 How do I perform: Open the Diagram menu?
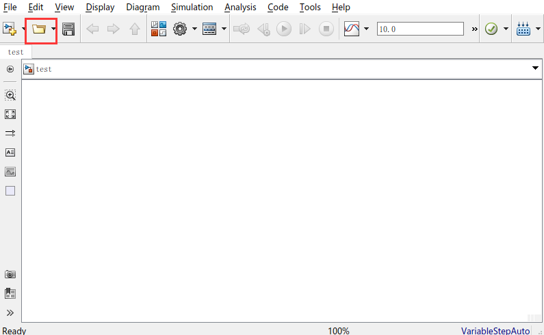coord(143,7)
